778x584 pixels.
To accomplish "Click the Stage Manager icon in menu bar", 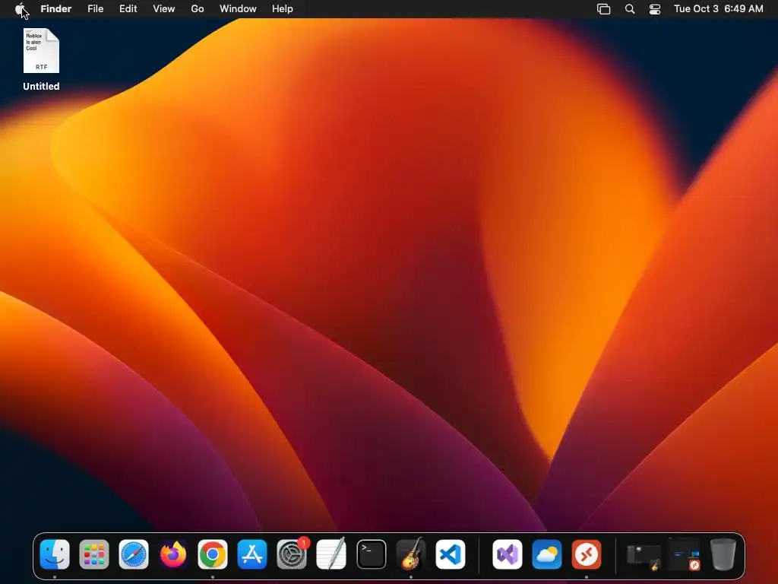I will (603, 9).
